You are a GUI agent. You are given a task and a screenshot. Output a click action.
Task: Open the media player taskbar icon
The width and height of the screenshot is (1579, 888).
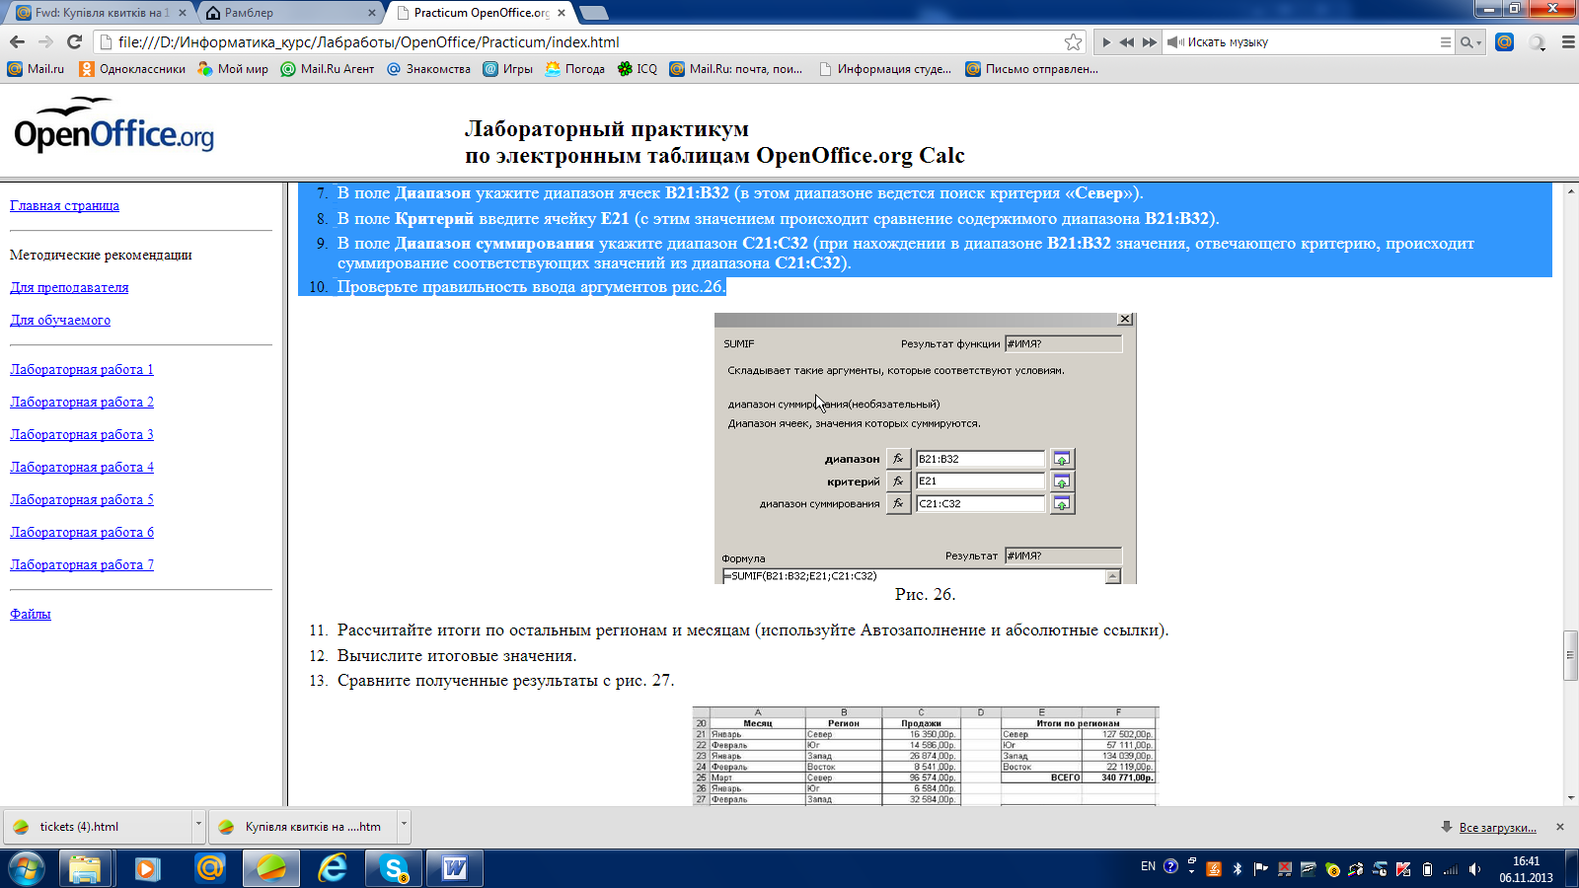tap(147, 868)
